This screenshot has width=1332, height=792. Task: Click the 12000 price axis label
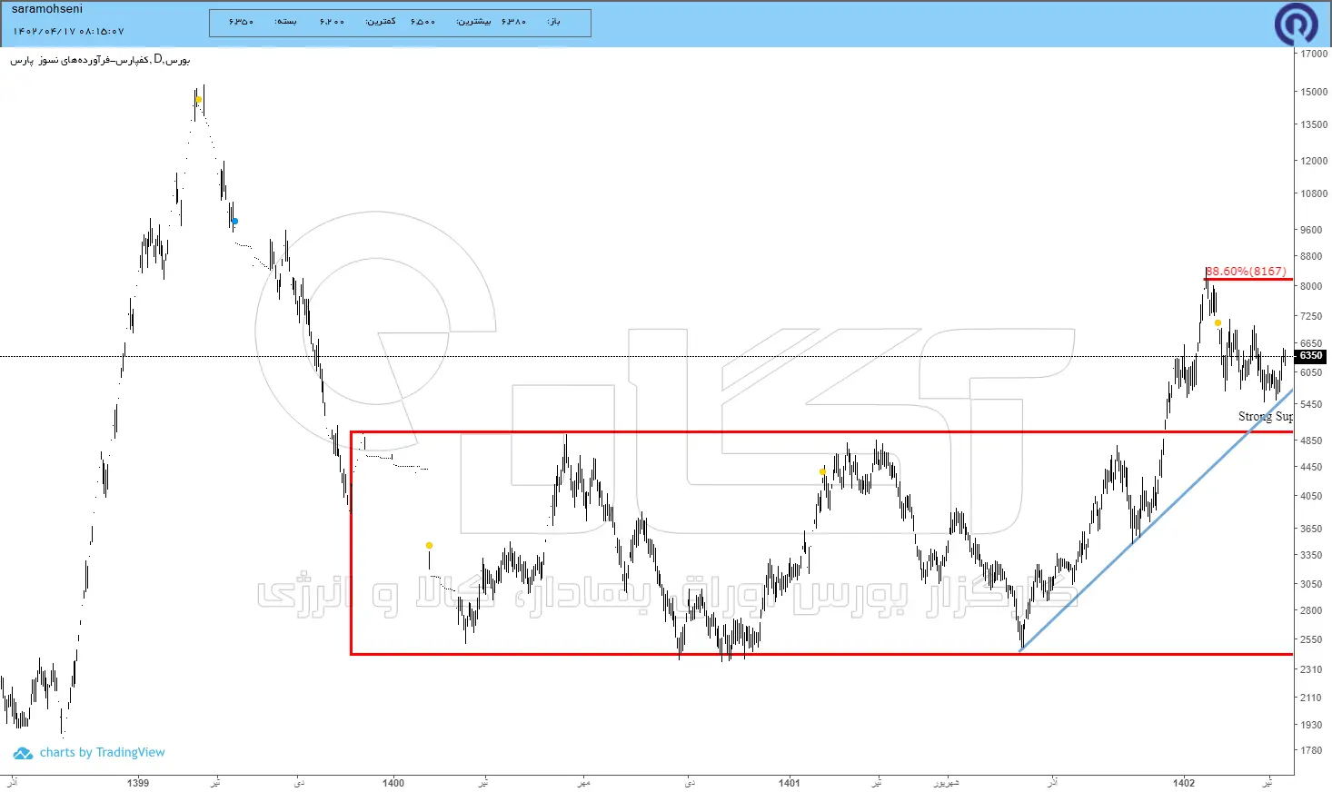click(x=1314, y=161)
